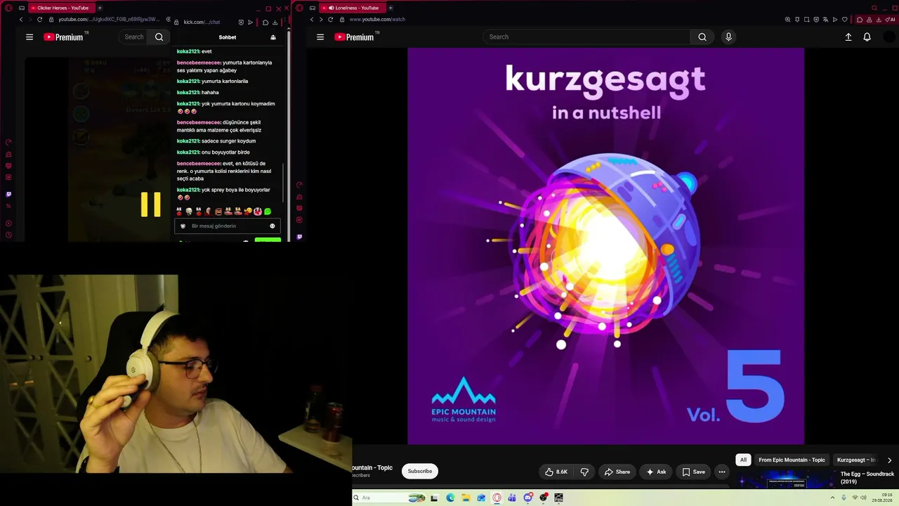Click the search magnifier button in Loneliness window
The image size is (899, 506).
[x=702, y=37]
